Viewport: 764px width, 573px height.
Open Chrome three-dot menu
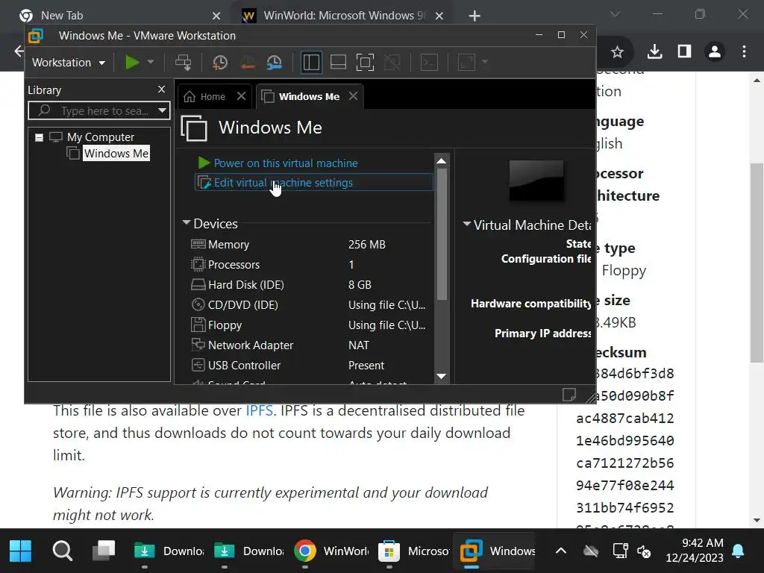744,51
